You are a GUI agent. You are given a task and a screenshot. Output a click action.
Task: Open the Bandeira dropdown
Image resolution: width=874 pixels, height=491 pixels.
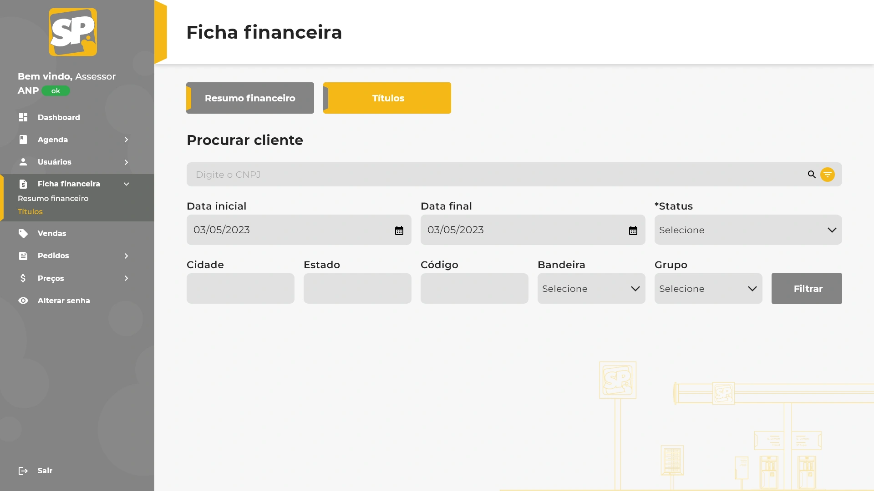tap(591, 289)
